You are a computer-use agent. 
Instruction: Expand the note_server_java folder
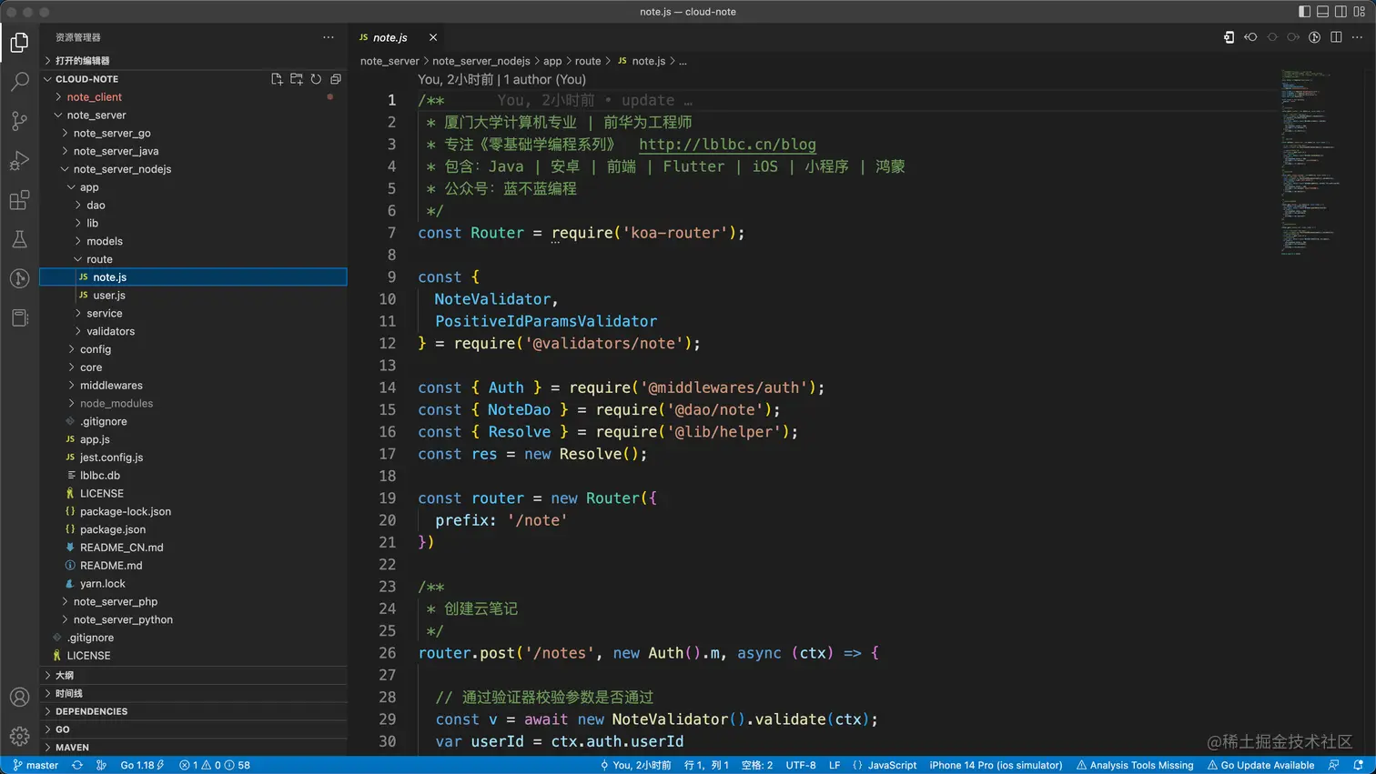coord(193,151)
